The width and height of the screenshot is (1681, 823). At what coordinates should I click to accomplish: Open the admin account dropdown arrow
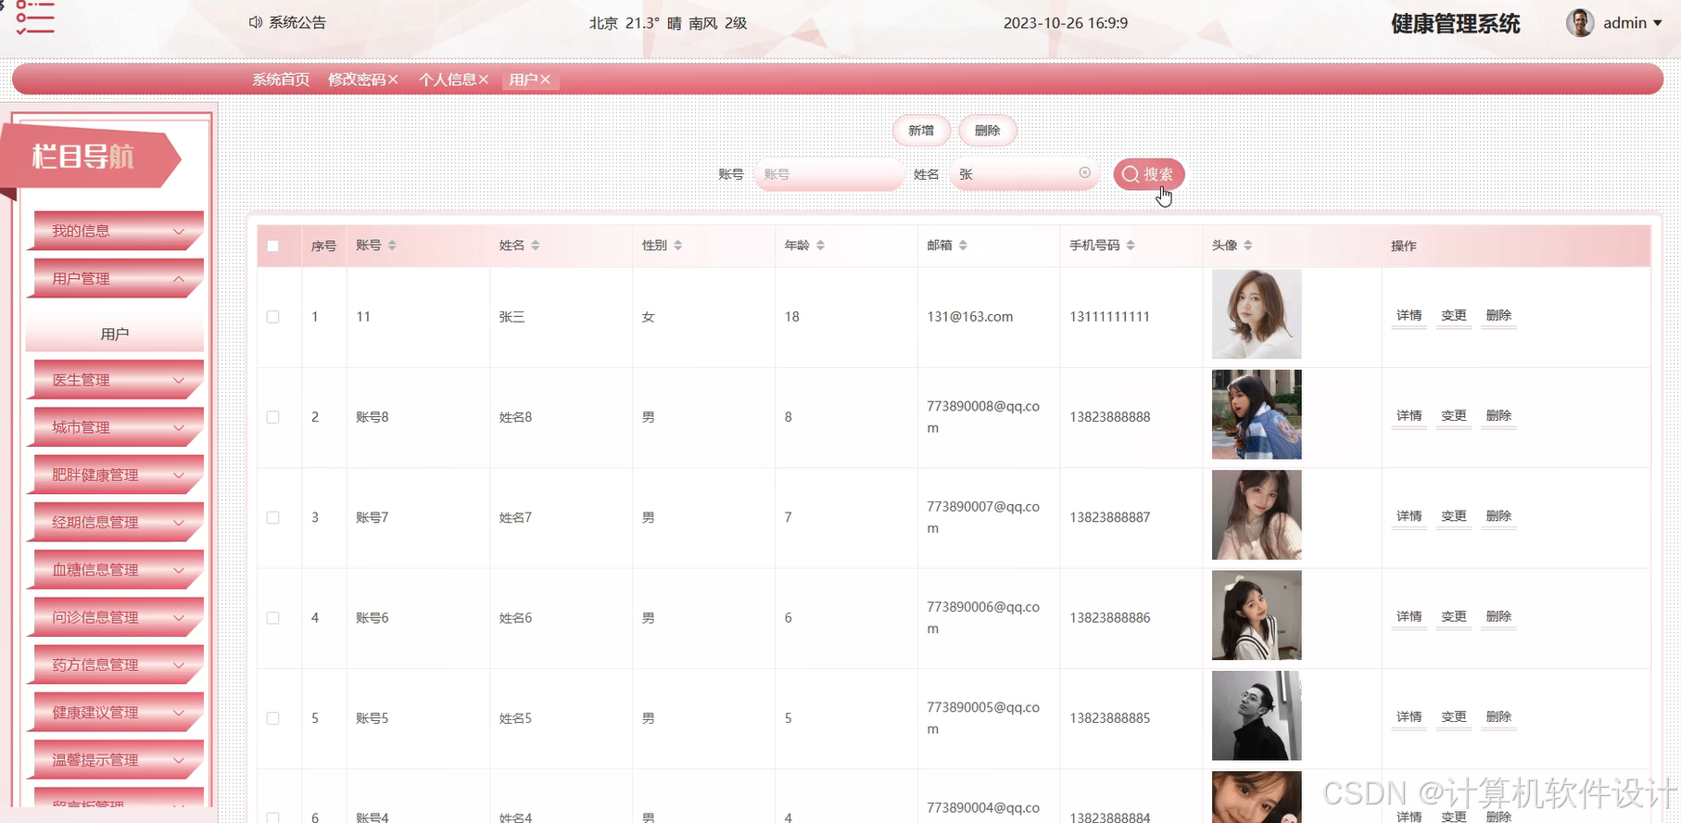[1657, 23]
